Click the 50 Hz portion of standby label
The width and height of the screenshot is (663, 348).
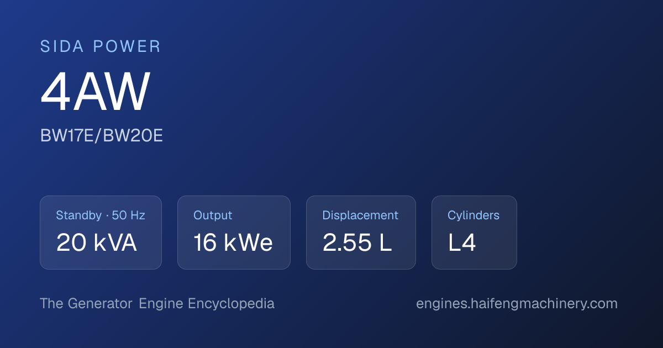click(129, 215)
